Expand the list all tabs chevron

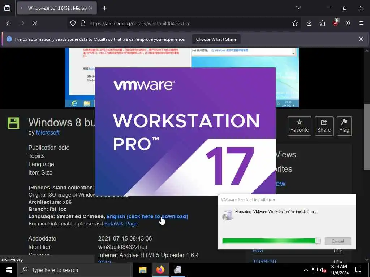298,8
